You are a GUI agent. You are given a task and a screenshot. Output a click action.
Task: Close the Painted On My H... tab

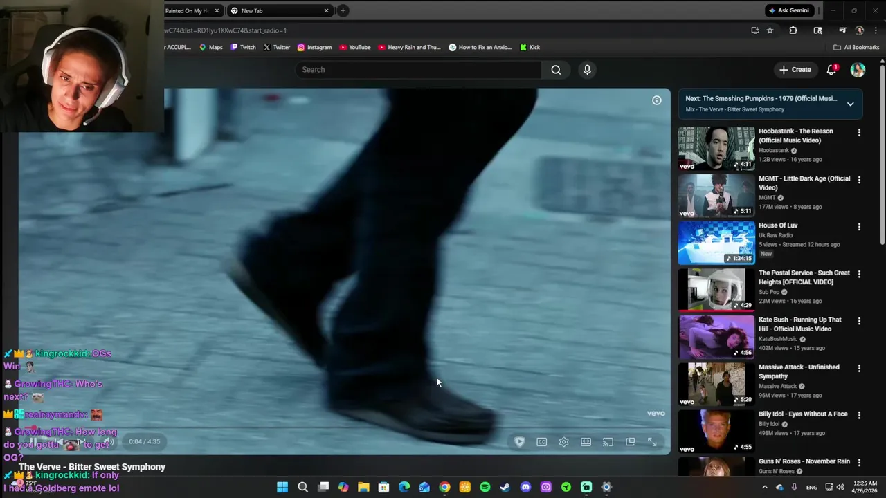217,10
